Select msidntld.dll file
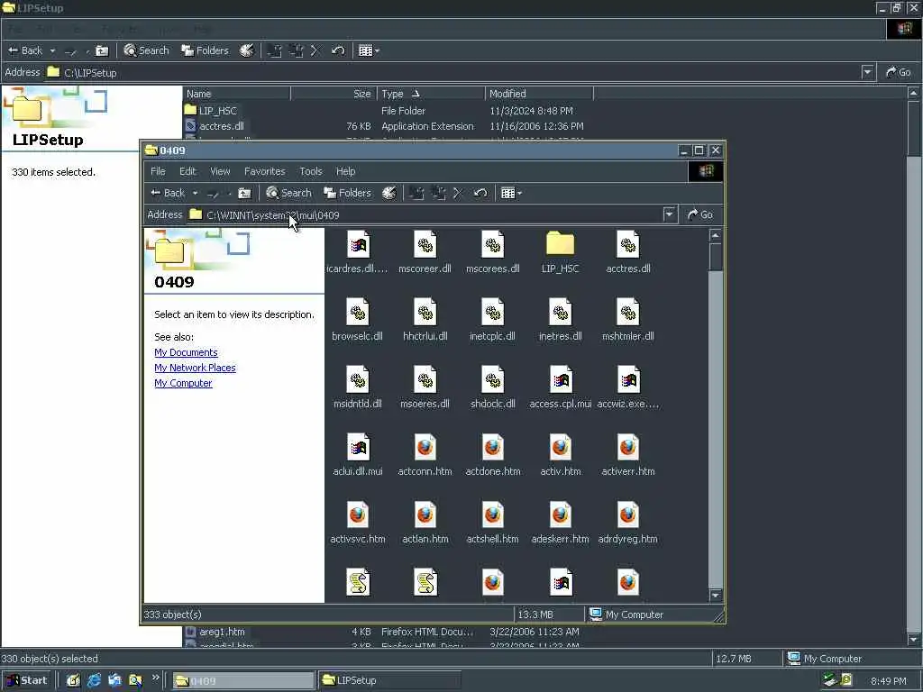This screenshot has width=923, height=692. click(x=357, y=387)
